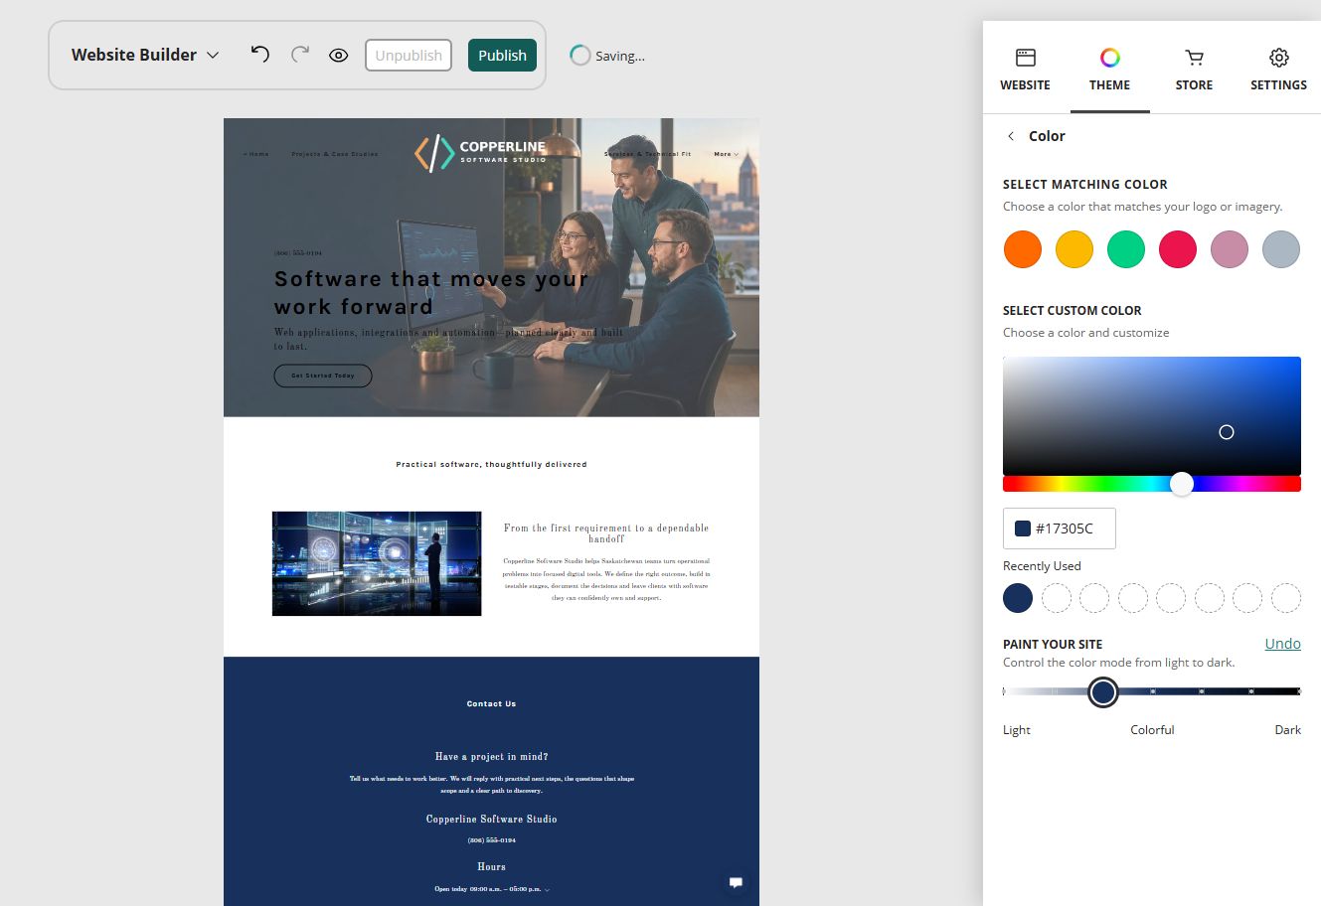Screen dimensions: 1321x906
Task: Click the Copperline logo in site preview
Action: click(481, 153)
